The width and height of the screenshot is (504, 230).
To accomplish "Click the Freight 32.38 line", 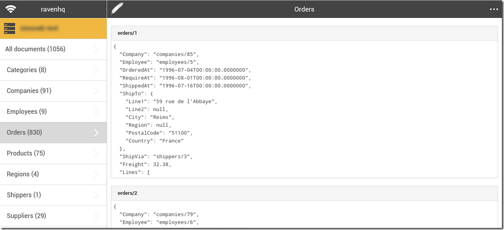I will [x=145, y=165].
